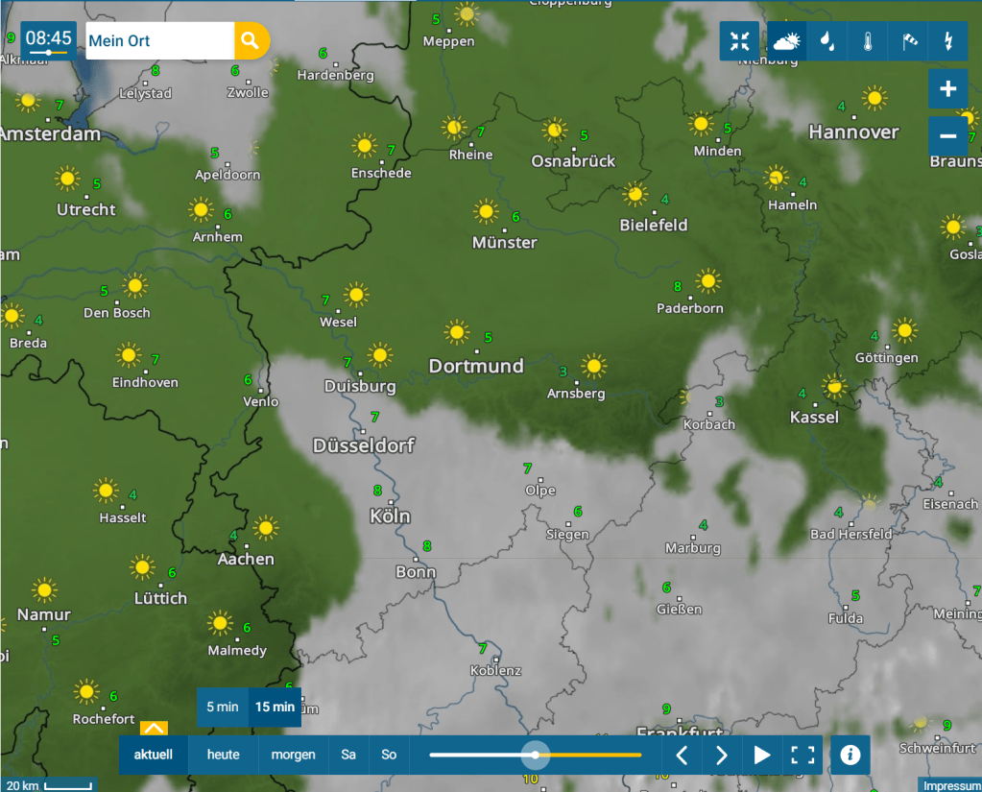Viewport: 982px width, 792px height.
Task: Select the 5 min interval
Action: click(222, 708)
